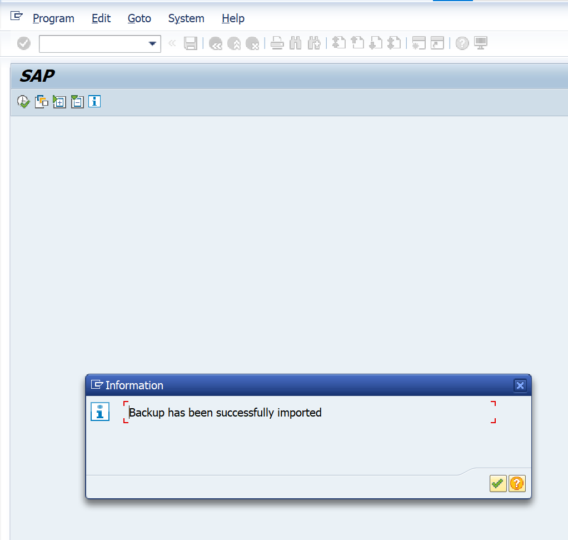Click the collapse-all selections icon
Viewport: 568px width, 540px height.
click(77, 102)
